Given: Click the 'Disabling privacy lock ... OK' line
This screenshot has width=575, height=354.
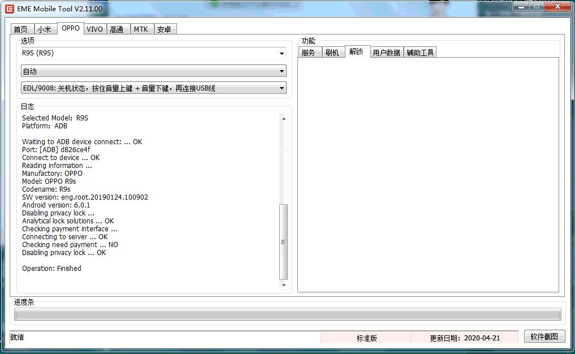Looking at the screenshot, I should [64, 253].
